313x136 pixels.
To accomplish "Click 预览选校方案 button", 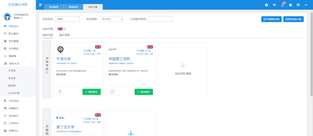I will 293,19.
